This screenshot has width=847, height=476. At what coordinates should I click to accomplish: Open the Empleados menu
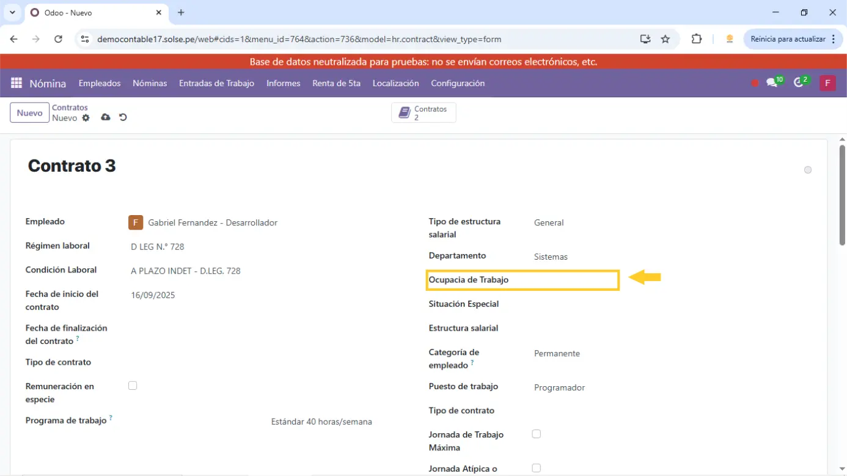pyautogui.click(x=100, y=83)
